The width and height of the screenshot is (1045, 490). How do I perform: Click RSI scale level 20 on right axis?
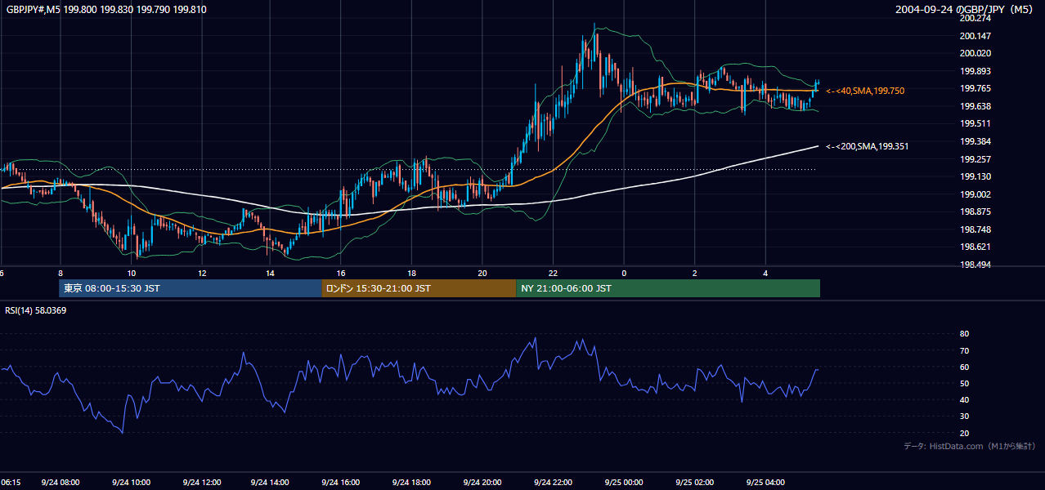(964, 433)
